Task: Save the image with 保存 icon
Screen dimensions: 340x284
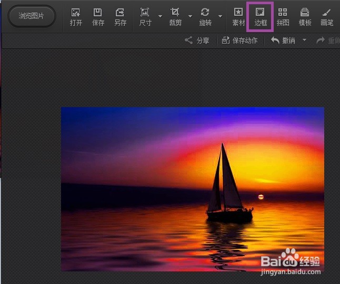Action: pos(98,17)
